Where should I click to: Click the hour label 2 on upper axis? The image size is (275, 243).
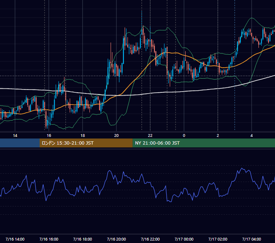pos(218,136)
